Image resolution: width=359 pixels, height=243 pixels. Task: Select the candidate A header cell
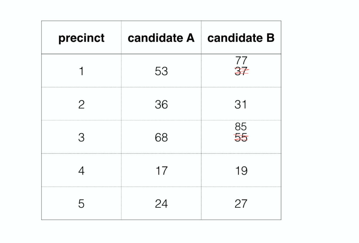tap(161, 38)
